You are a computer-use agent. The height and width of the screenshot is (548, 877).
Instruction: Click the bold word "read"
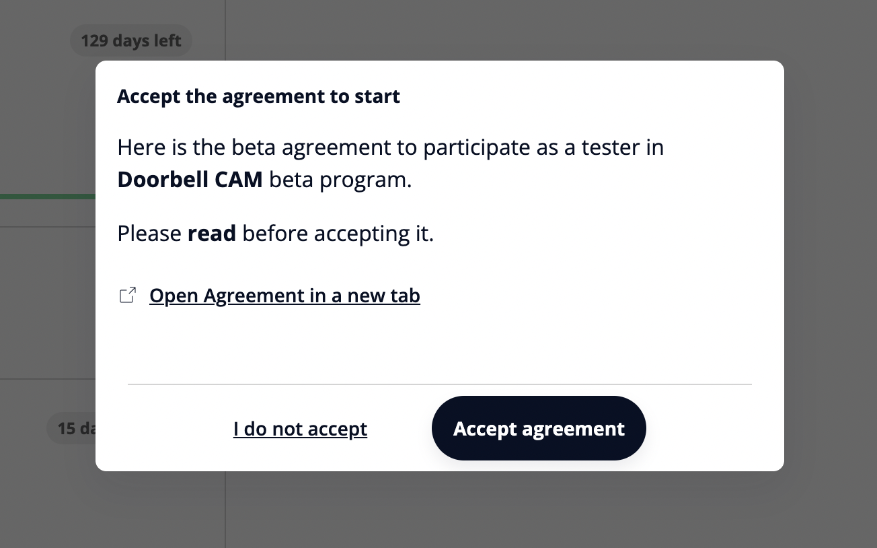coord(211,234)
